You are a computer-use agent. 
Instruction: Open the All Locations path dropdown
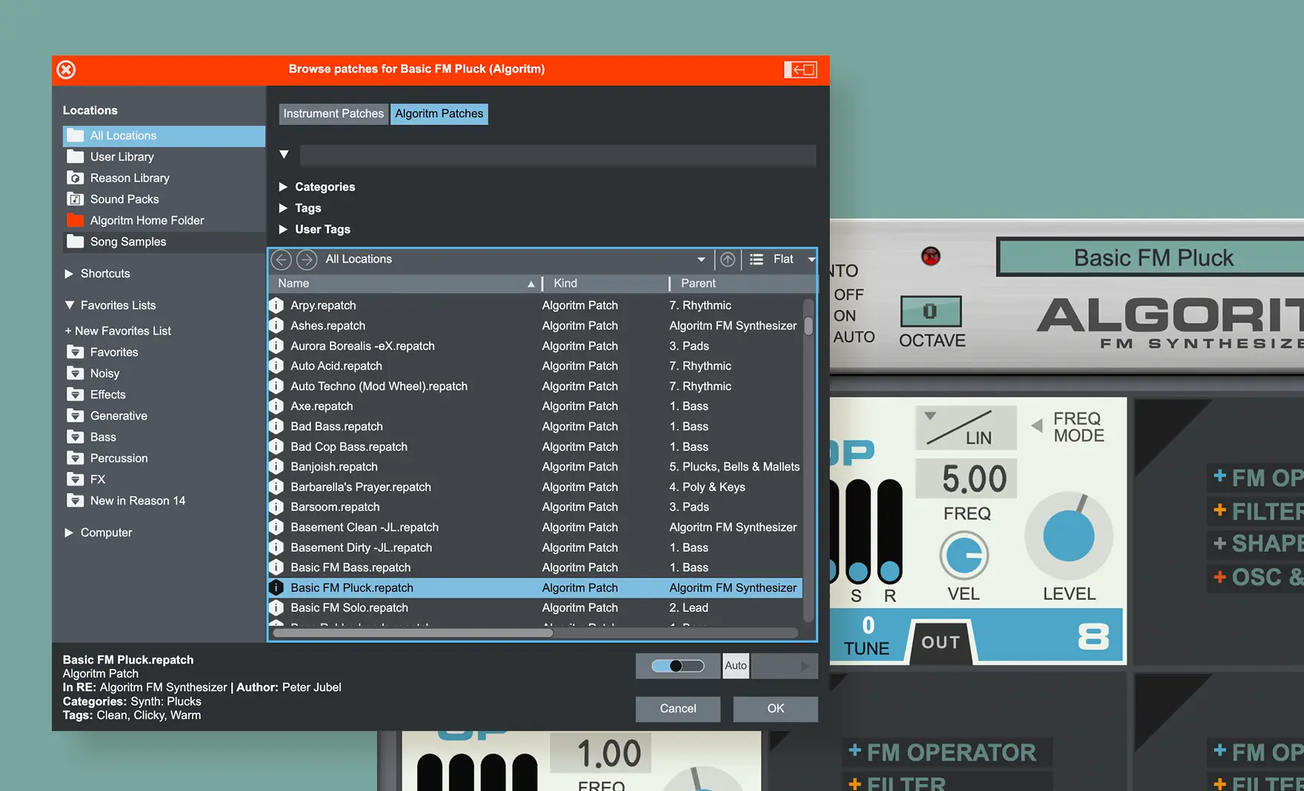click(x=701, y=259)
